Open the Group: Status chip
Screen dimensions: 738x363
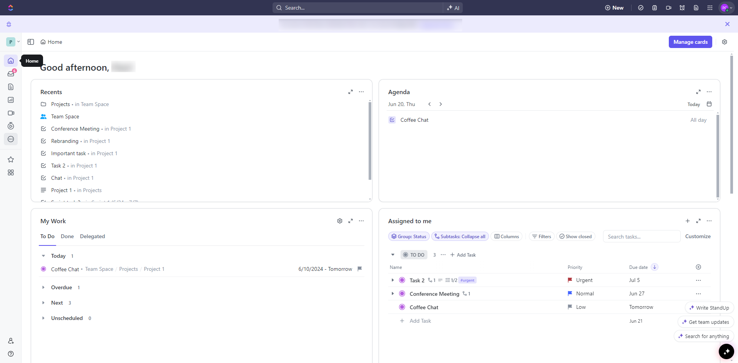pyautogui.click(x=409, y=237)
